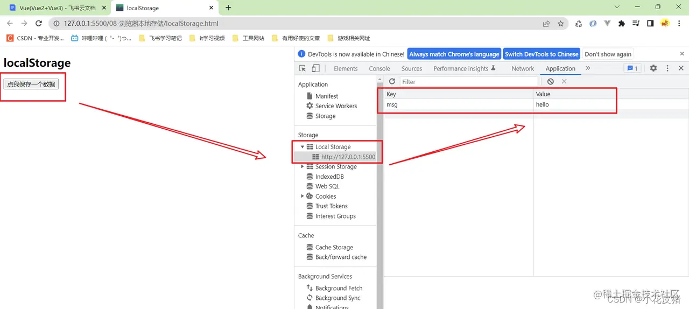Close the DevTools panel
Screen dimensions: 689x309
pos(681,68)
